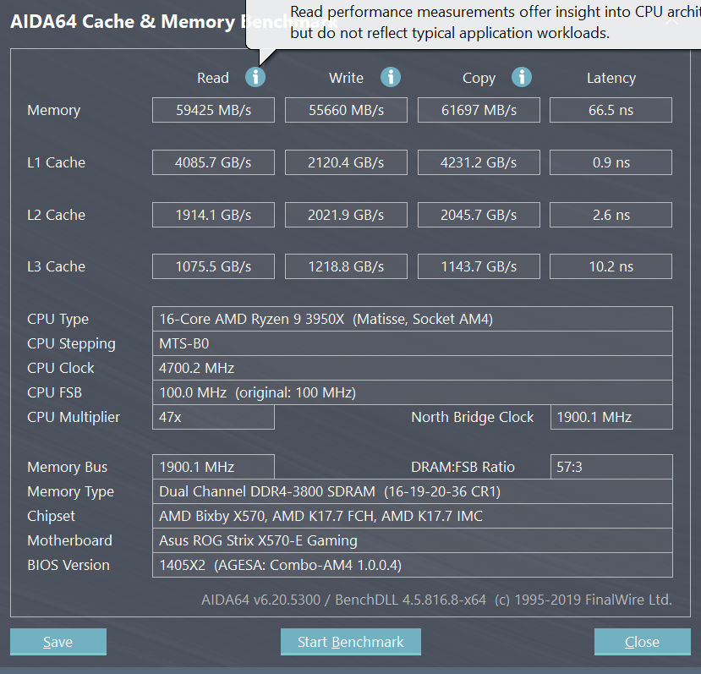Select L2 Cache Write 2021.9 GB/s
This screenshot has width=701, height=674.
point(346,215)
